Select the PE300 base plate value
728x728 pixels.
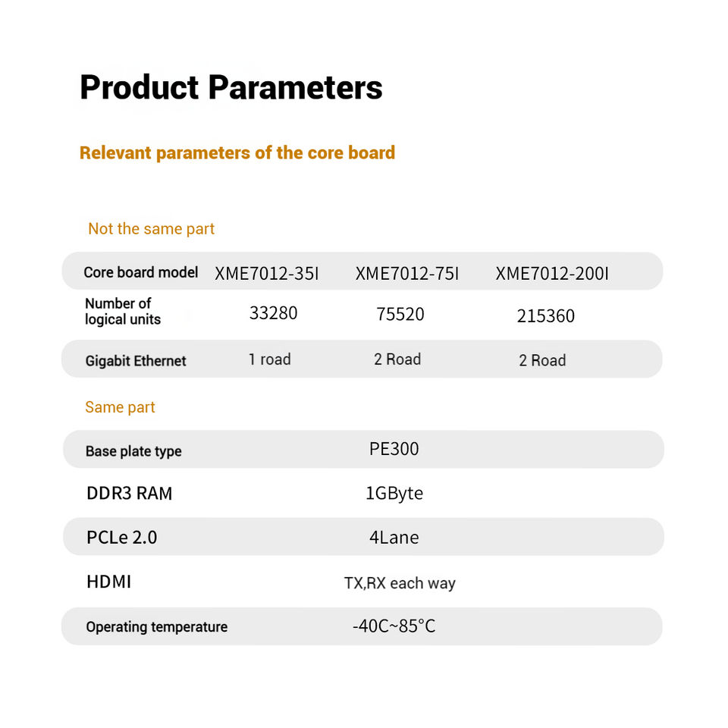coord(394,449)
